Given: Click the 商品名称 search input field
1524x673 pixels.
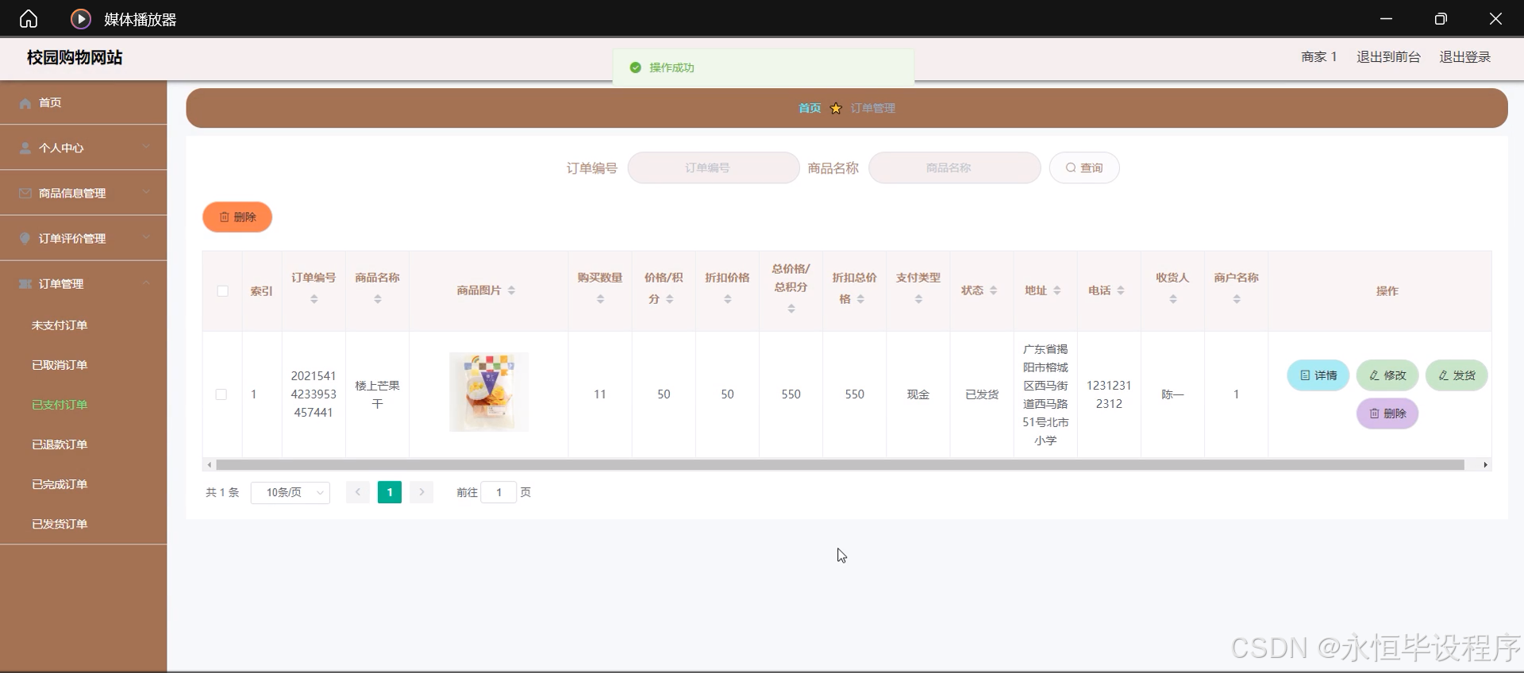Looking at the screenshot, I should (x=955, y=167).
